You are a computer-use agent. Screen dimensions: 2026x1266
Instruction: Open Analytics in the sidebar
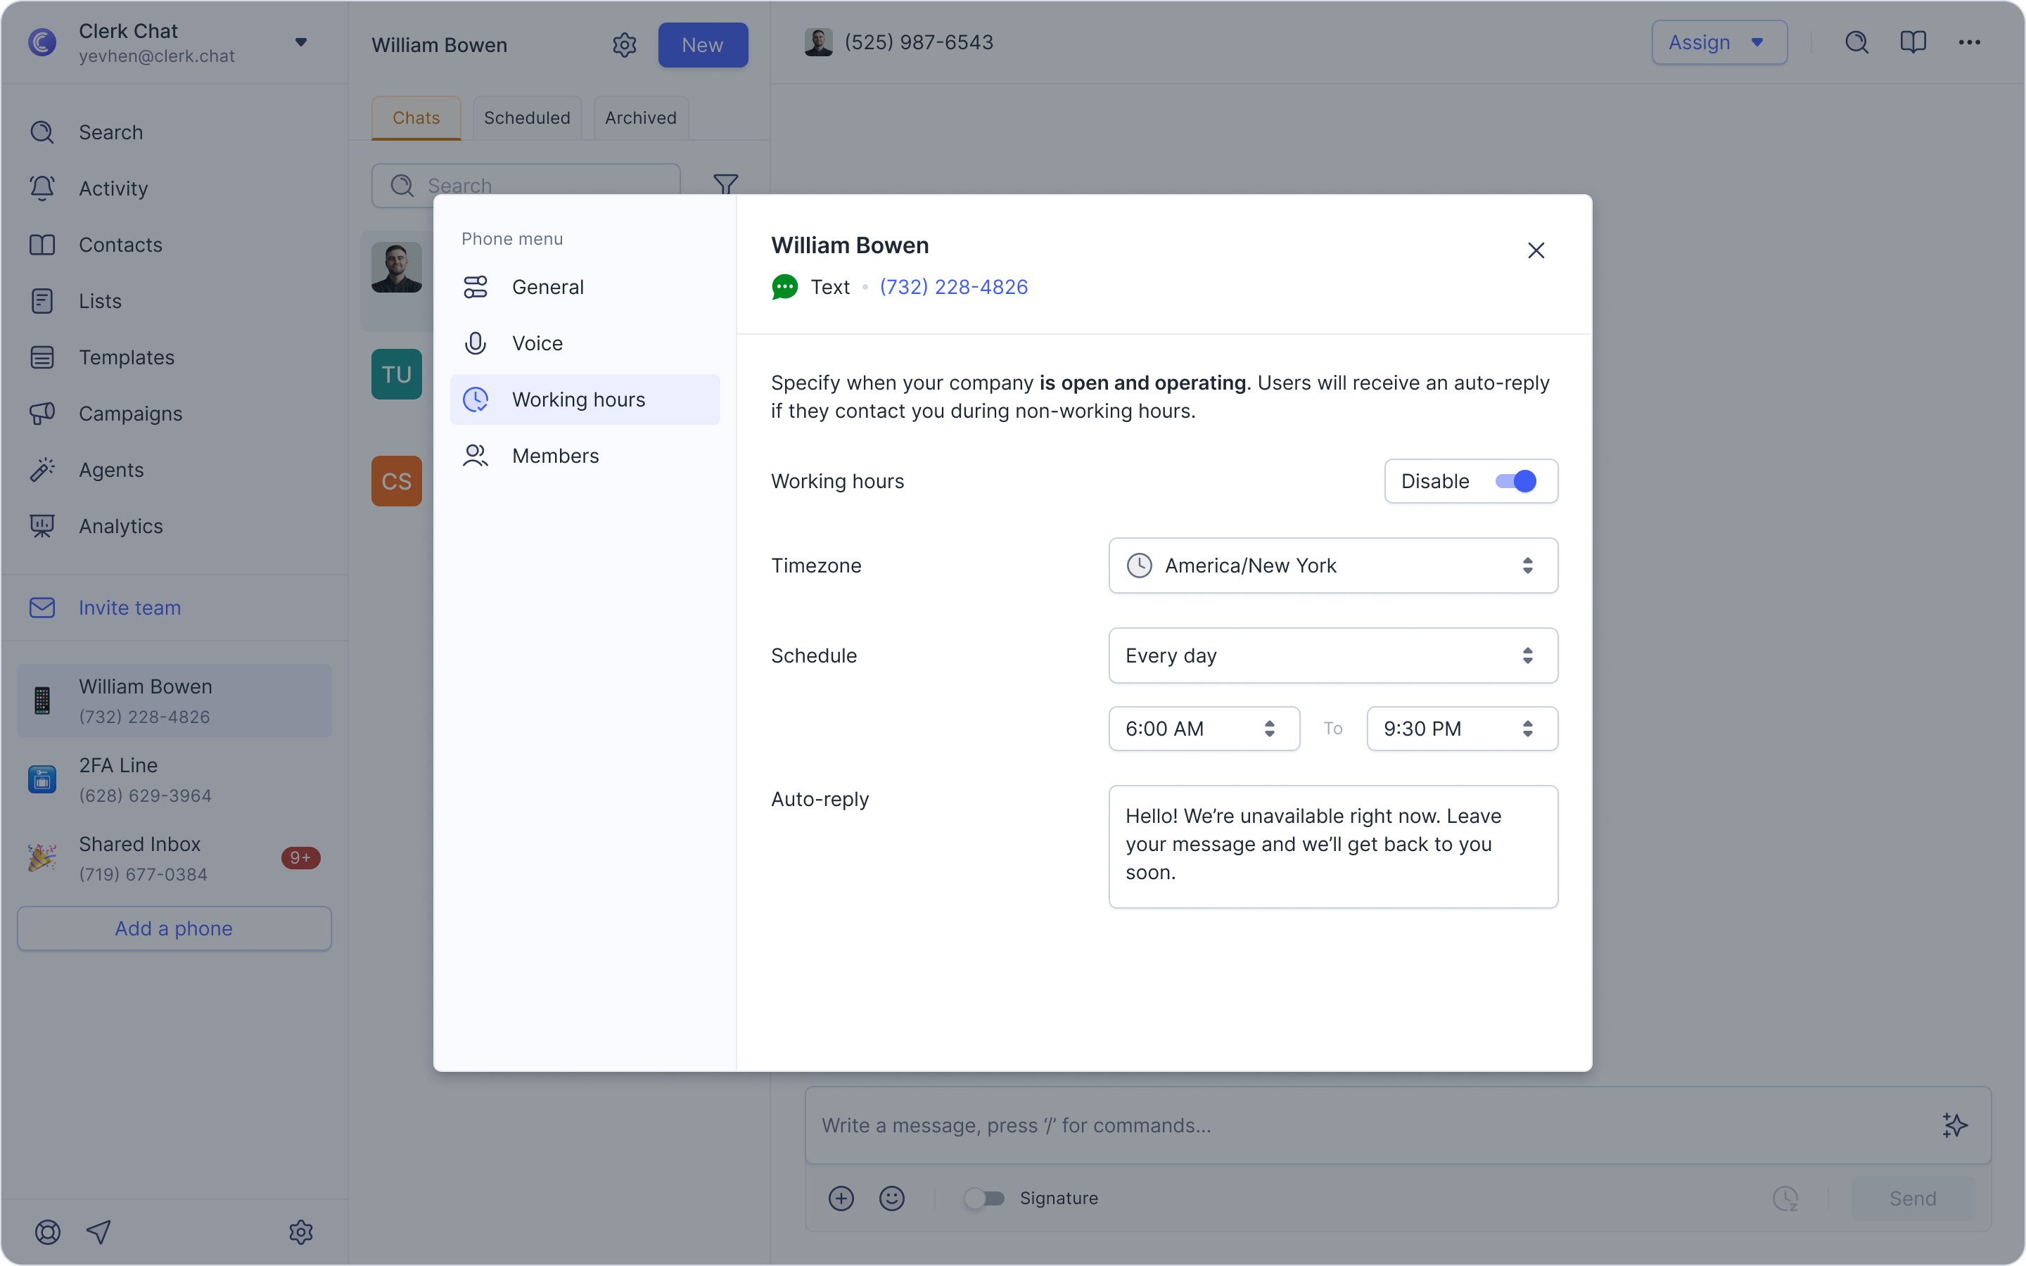174,526
